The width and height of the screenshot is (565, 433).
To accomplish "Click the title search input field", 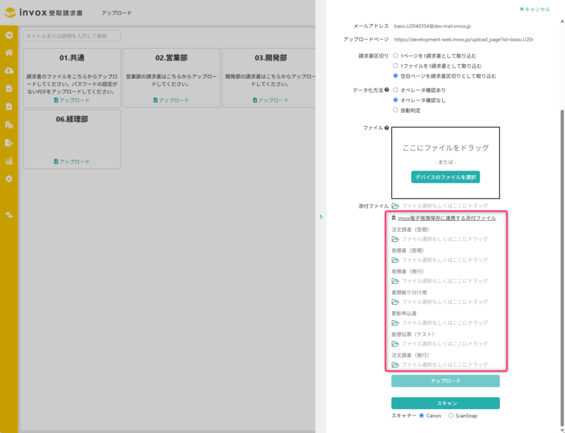I will click(71, 35).
